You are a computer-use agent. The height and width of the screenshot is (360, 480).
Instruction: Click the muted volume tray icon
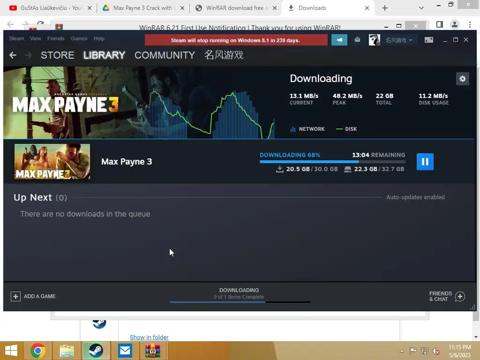click(x=436, y=351)
